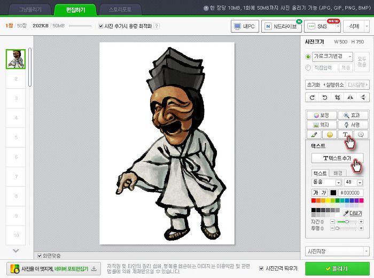
Task: Open the smiley sticker tool
Action: tap(330, 135)
